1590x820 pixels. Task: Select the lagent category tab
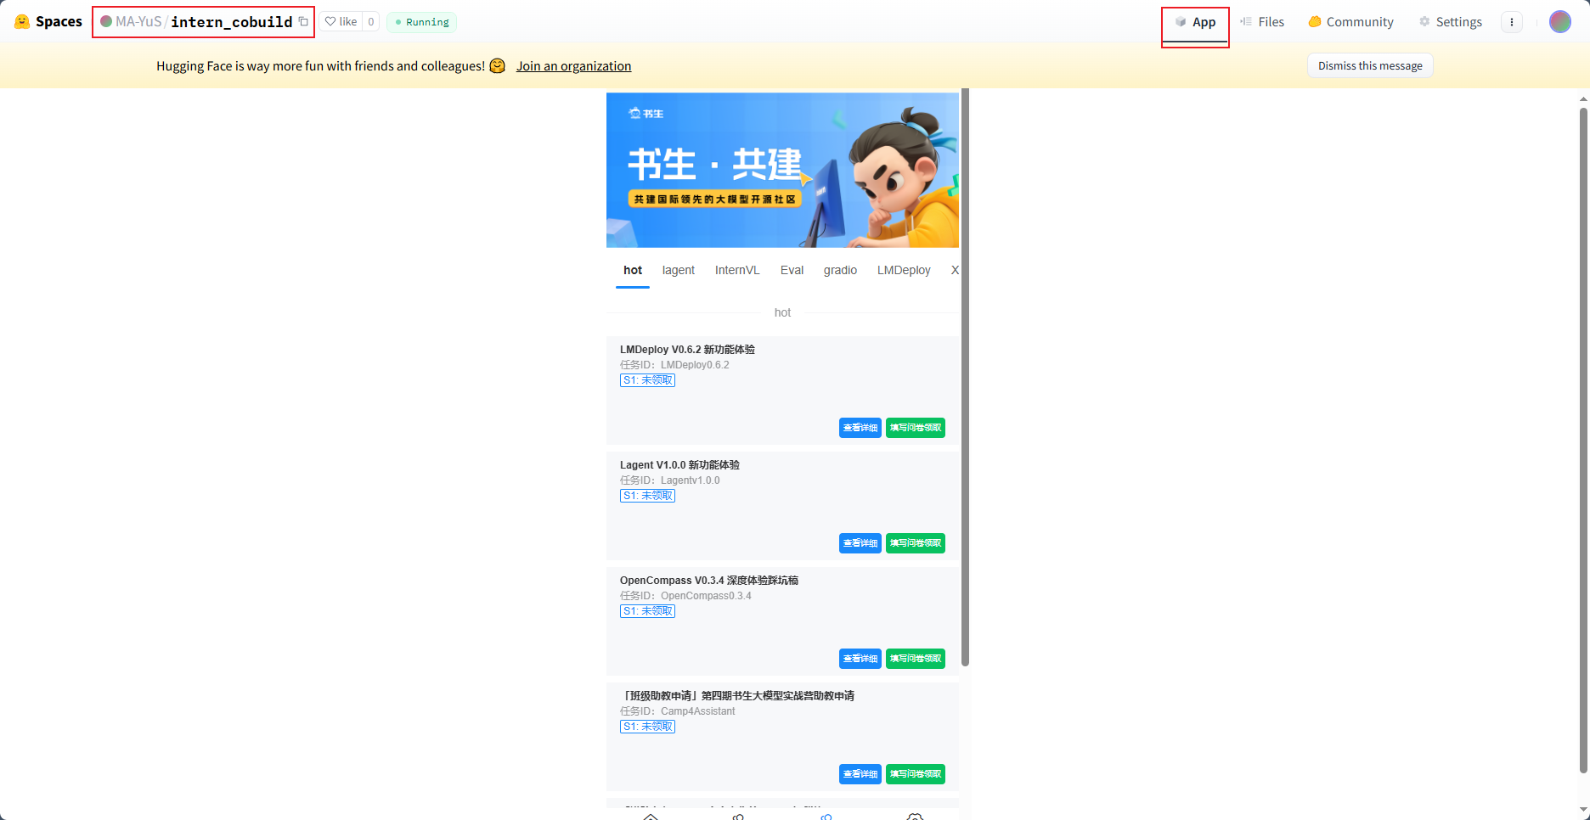tap(679, 270)
